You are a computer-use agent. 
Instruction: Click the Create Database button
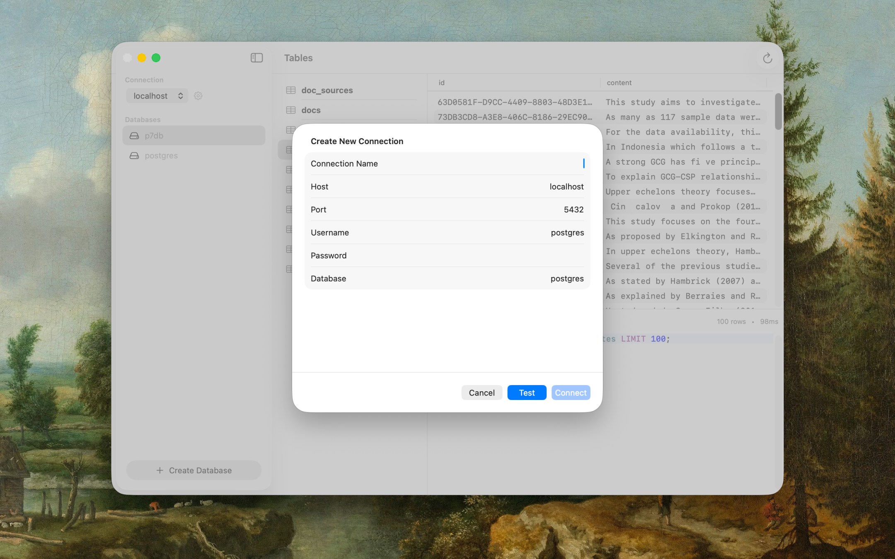(x=194, y=470)
